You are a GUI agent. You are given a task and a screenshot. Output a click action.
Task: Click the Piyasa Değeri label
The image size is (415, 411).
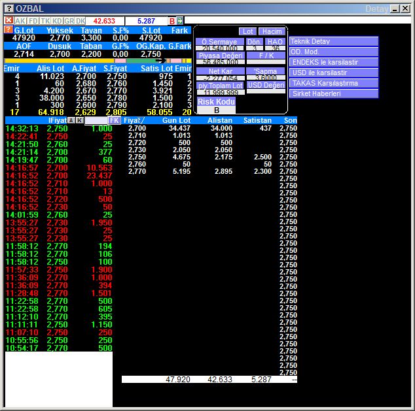point(221,56)
